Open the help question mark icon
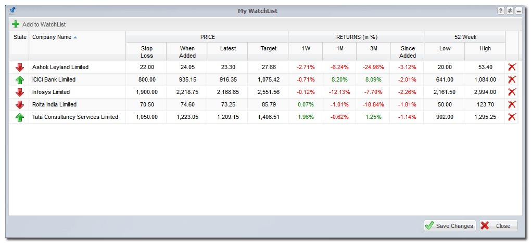Image resolution: width=531 pixels, height=243 pixels. tap(501, 10)
